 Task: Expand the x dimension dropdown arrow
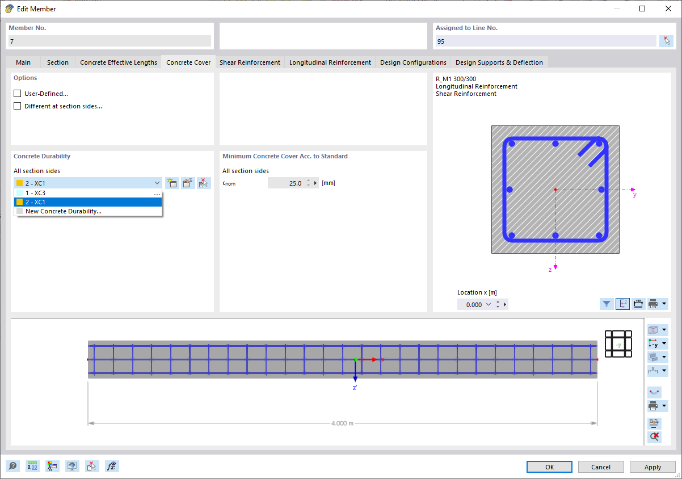coord(664,371)
